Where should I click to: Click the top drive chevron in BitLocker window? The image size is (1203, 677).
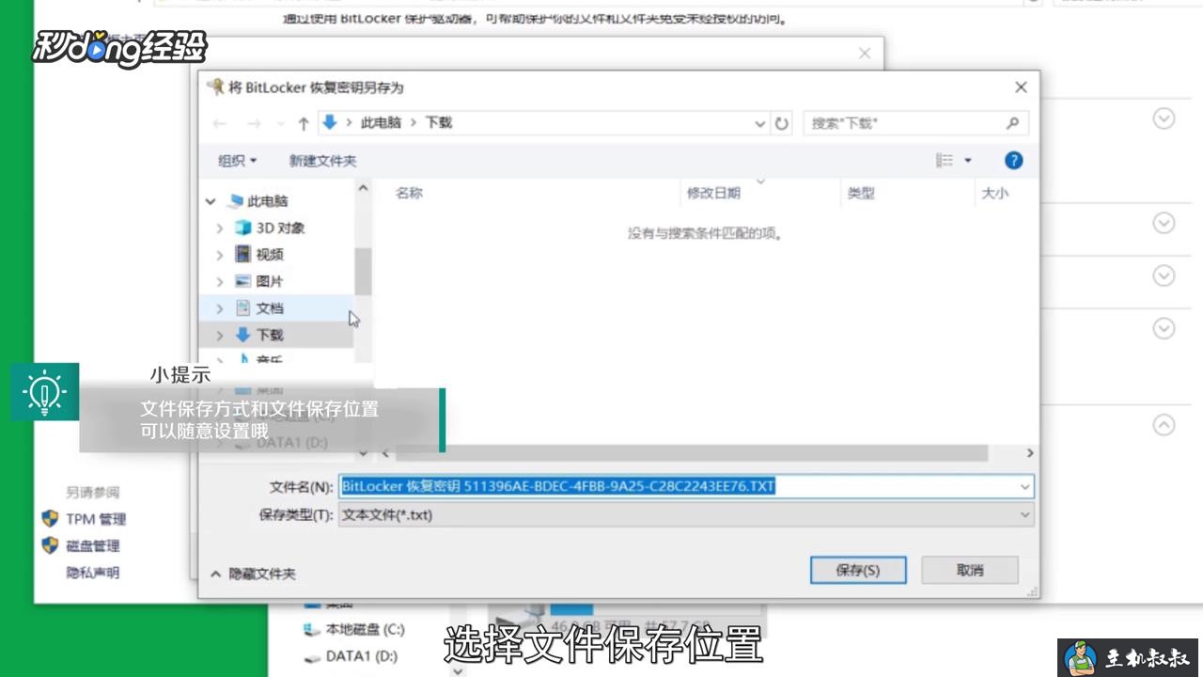(1164, 118)
